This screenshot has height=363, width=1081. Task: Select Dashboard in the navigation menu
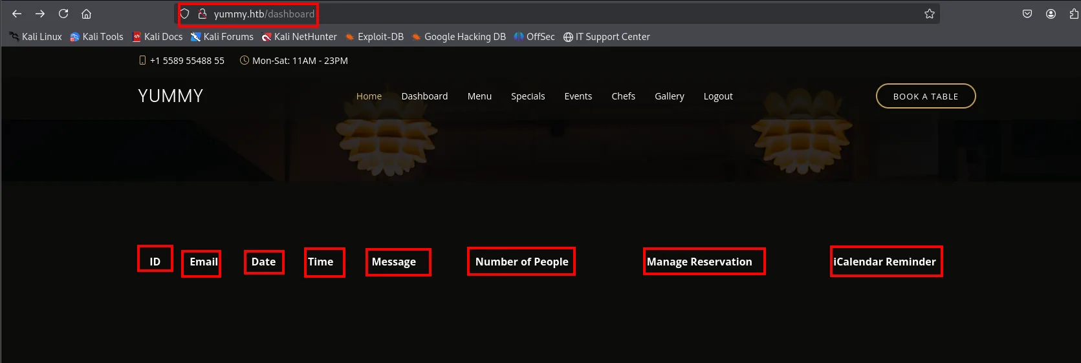pos(424,96)
